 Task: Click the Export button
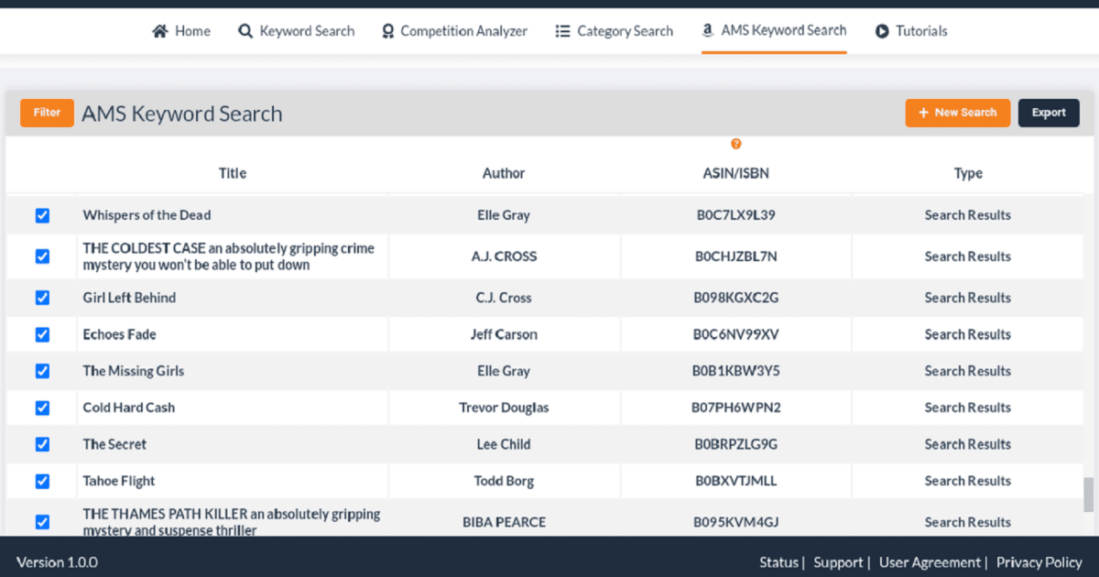pos(1049,113)
